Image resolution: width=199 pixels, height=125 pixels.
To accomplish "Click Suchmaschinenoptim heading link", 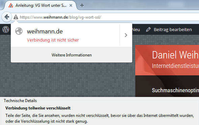I will point(175,90).
